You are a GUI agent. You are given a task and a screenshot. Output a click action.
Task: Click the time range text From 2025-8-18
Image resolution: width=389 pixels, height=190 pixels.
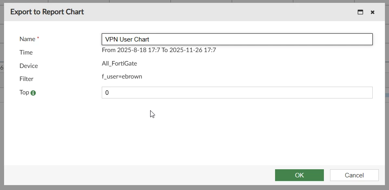(159, 50)
